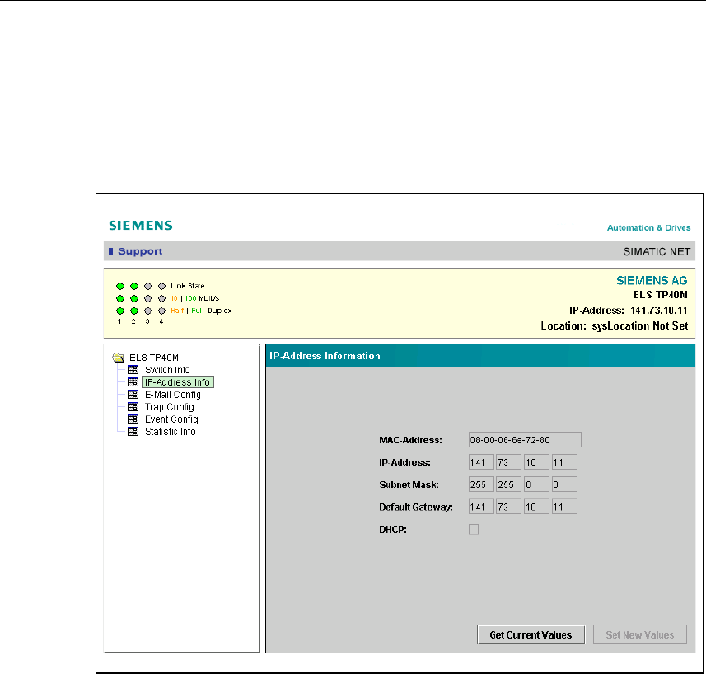This screenshot has height=674, width=706.
Task: Click fourth octet of Subnet Mask
Action: [564, 484]
